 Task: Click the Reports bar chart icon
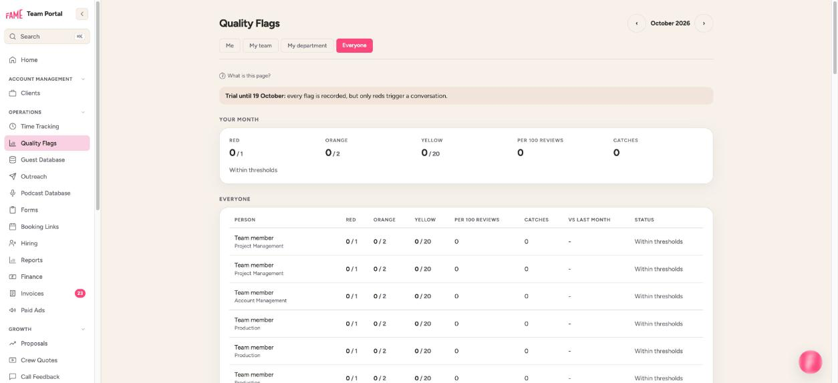pos(13,260)
